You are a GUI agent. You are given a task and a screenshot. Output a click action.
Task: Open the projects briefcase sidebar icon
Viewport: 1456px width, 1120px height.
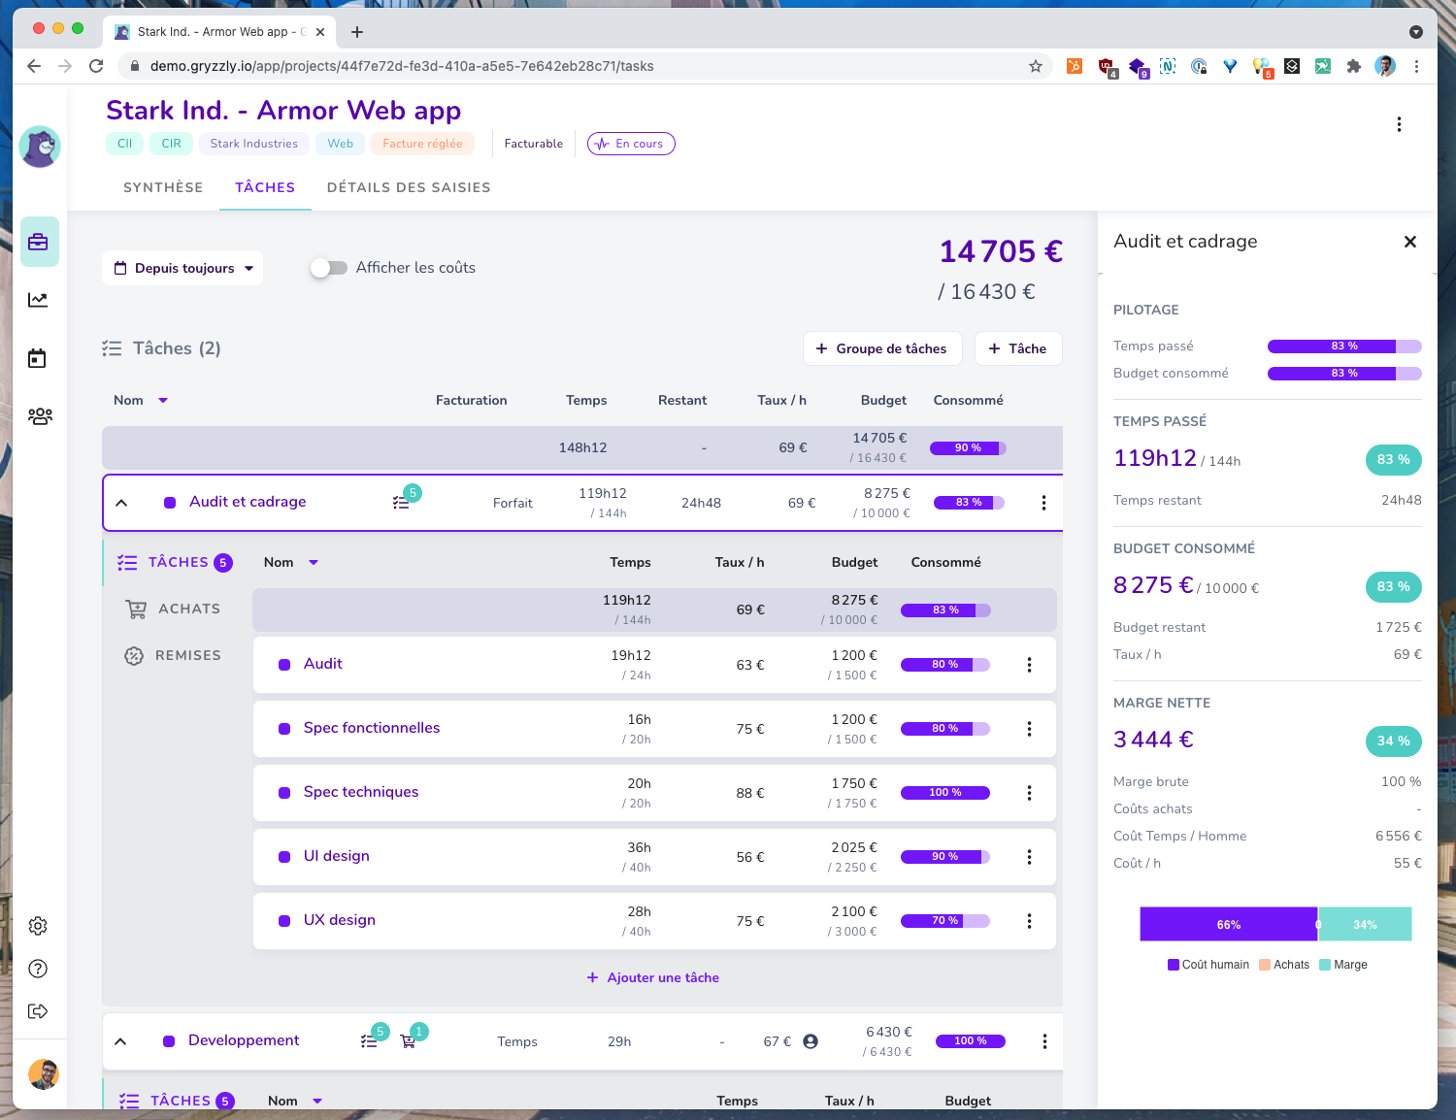(x=39, y=242)
